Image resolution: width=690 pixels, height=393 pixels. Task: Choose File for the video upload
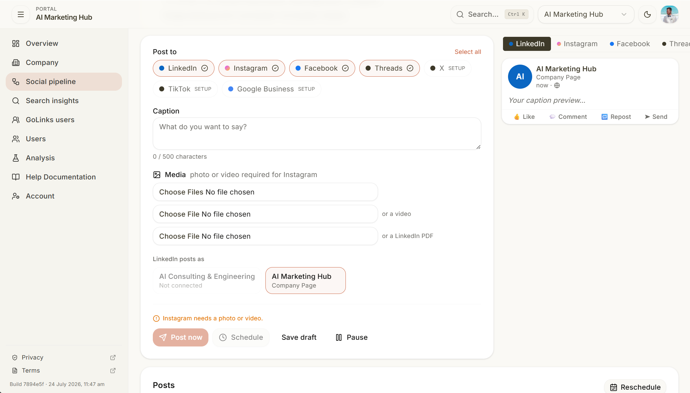point(265,214)
